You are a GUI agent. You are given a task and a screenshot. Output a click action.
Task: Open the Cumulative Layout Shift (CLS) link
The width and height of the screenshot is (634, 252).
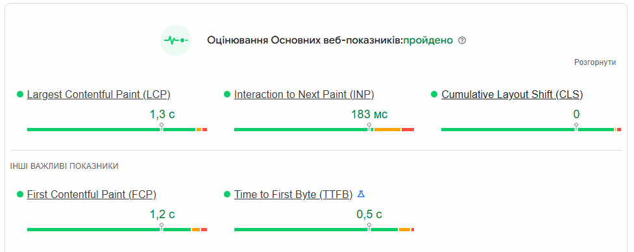point(512,95)
